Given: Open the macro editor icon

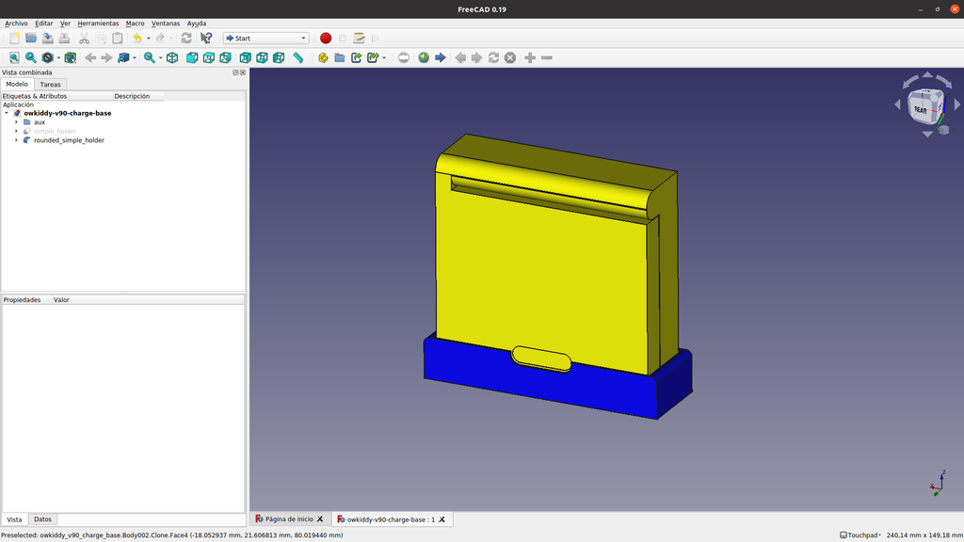Looking at the screenshot, I should click(359, 38).
